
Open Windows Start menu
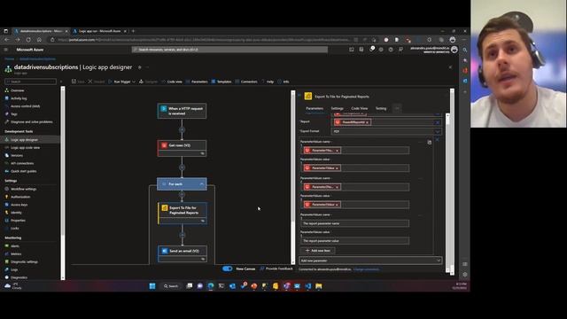pyautogui.click(x=152, y=286)
